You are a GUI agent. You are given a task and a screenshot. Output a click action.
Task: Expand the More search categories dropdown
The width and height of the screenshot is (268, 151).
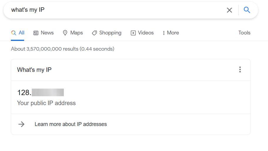click(171, 33)
